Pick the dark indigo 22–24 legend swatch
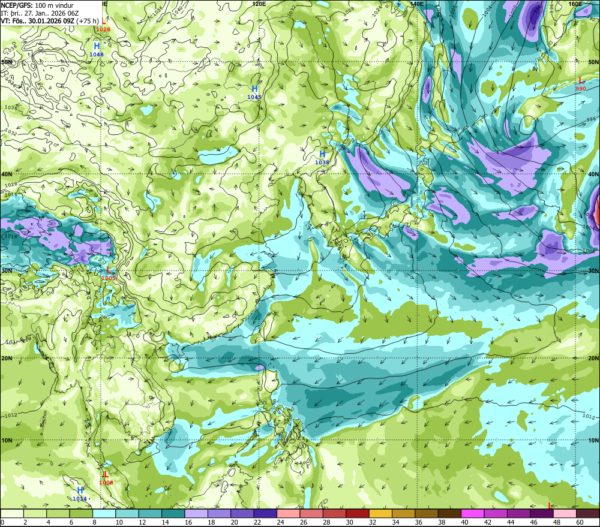The image size is (600, 527). (x=265, y=513)
